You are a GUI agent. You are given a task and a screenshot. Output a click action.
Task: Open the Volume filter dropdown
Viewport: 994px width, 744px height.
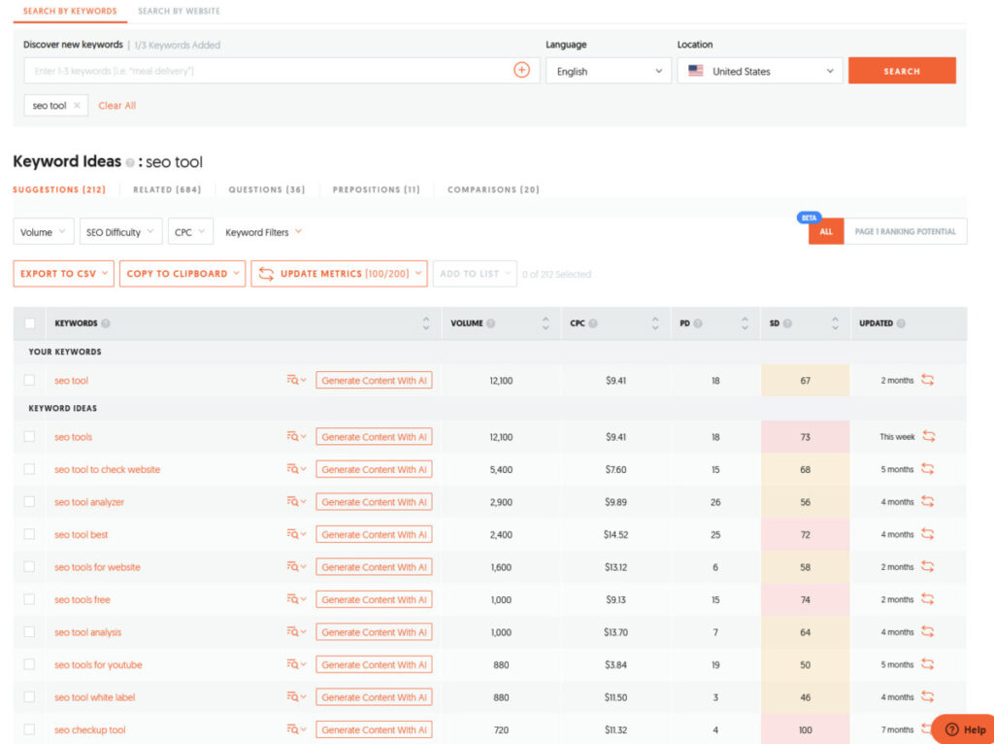pos(43,231)
